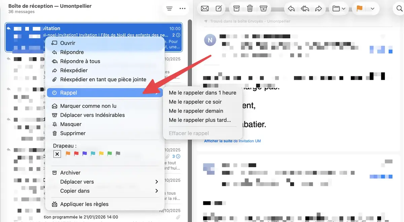Forward the message using the forward arrow icon
This screenshot has width=404, height=222.
click(x=318, y=8)
